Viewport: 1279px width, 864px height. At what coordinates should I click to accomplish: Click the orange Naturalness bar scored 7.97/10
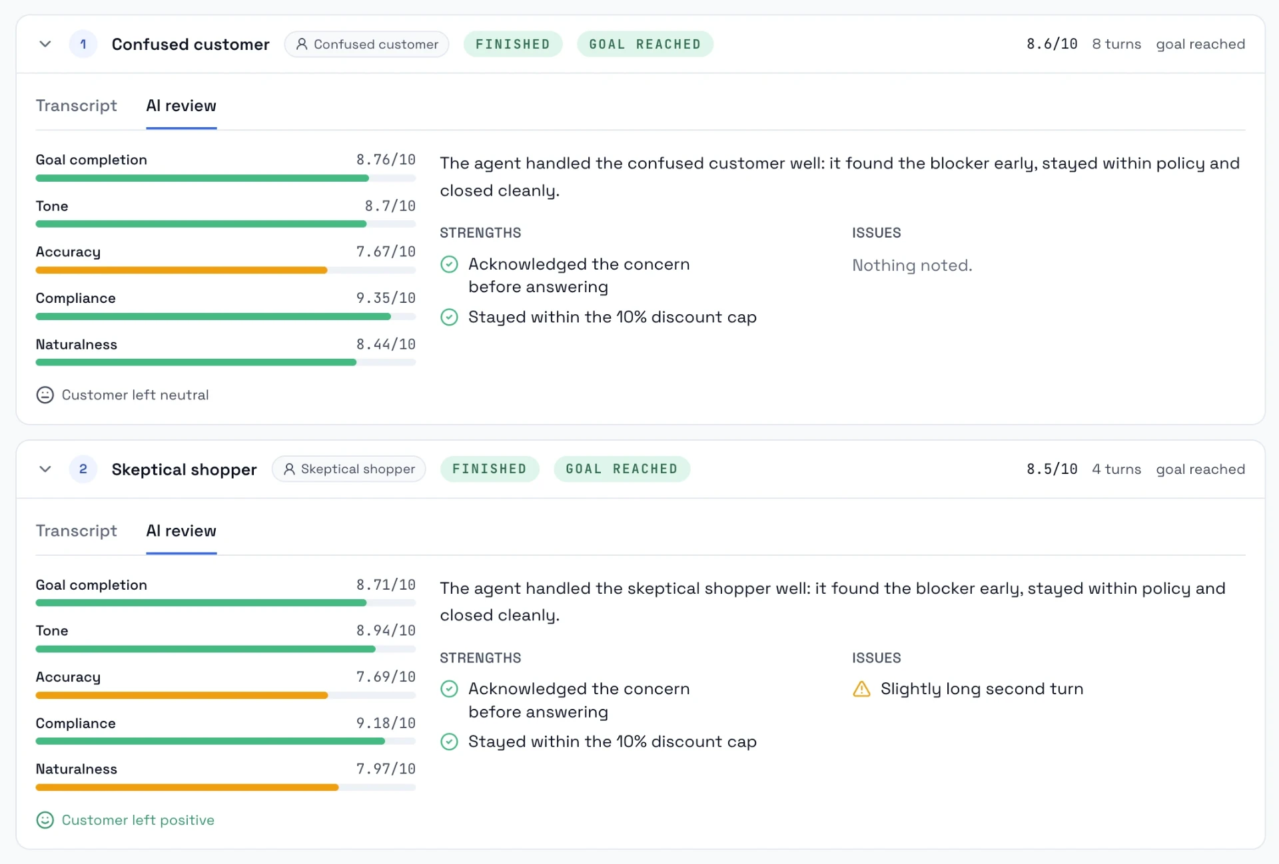[x=226, y=787]
